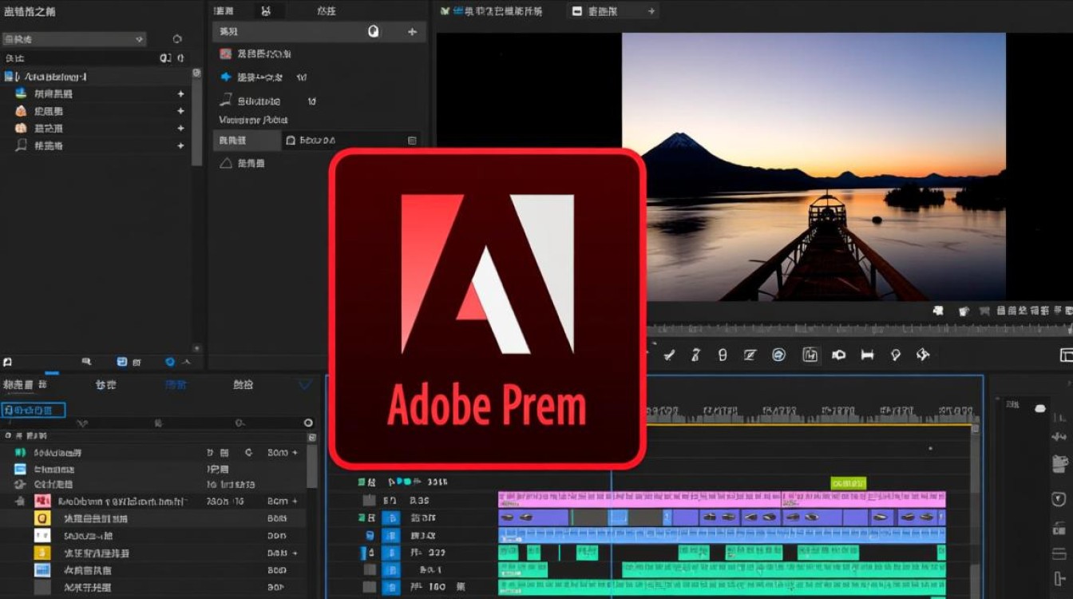Click the plus button in effects header
The width and height of the screenshot is (1073, 599).
[412, 32]
